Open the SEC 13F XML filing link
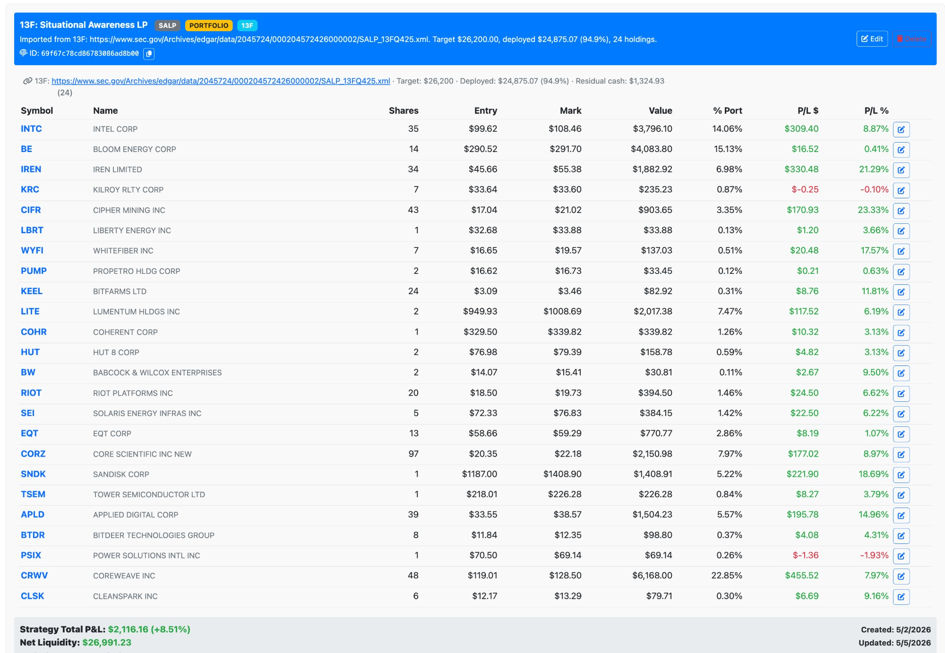Screen dimensions: 945x653 click(x=221, y=81)
